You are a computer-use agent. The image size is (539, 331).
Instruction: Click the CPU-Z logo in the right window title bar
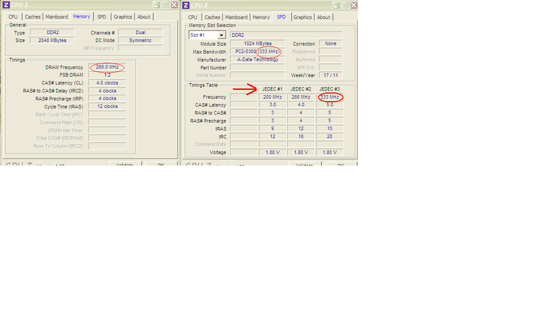(x=186, y=5)
